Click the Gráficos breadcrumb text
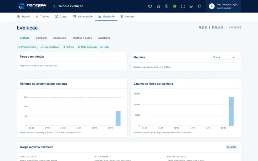258x161 pixels. (235, 28)
